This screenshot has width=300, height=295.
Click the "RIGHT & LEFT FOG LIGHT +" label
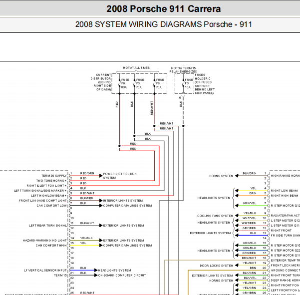tap(46, 186)
